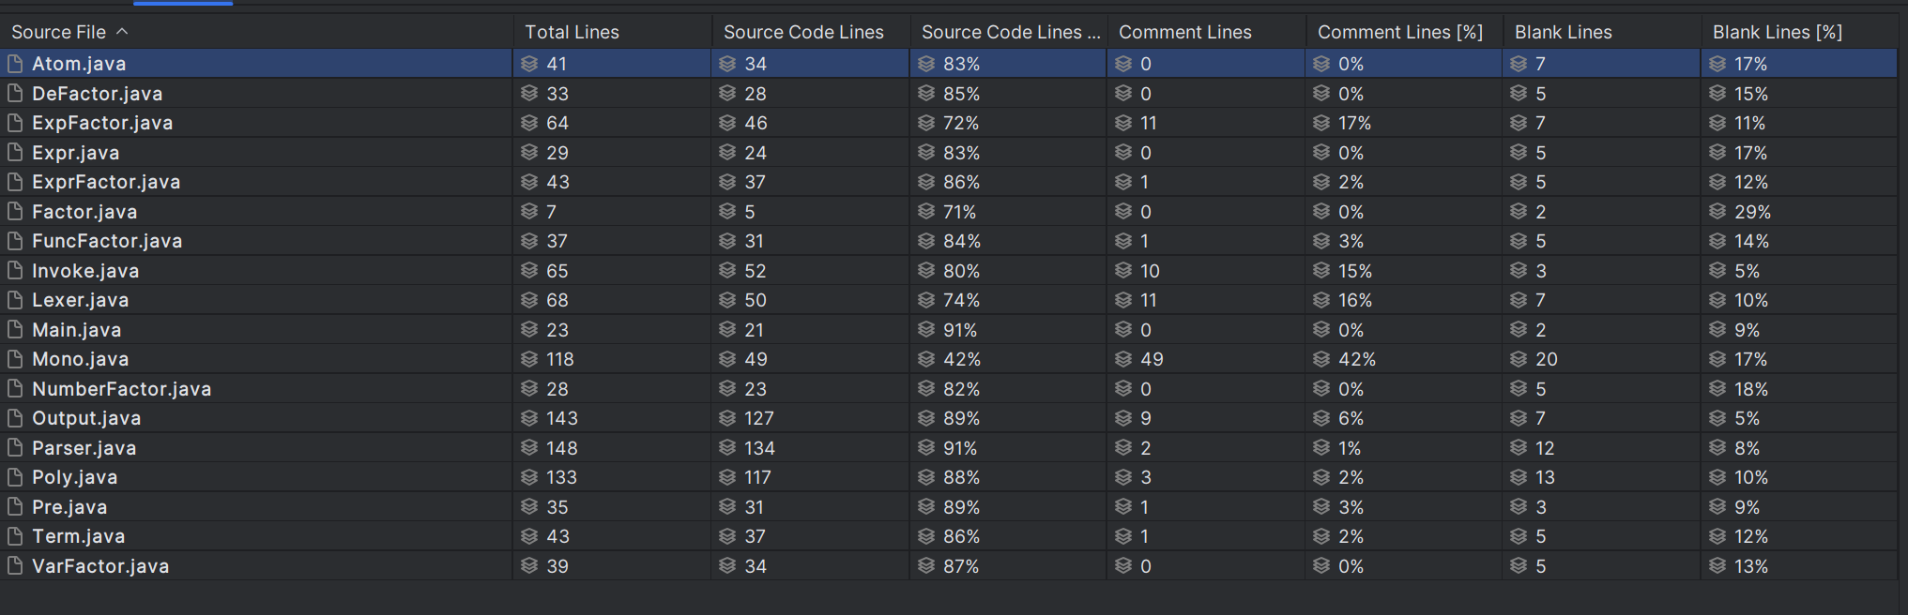Viewport: 1908px width, 615px height.
Task: Click the stack icon next to Output.java's 127 source lines
Action: (x=727, y=418)
